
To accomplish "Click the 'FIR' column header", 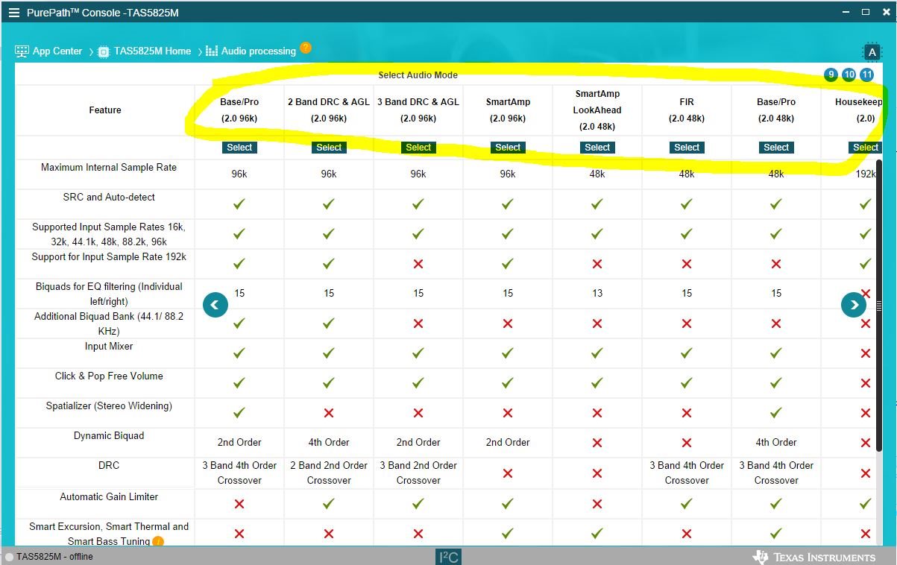I will pos(687,110).
